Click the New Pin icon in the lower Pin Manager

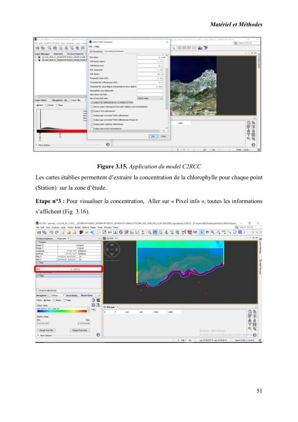(x=250, y=311)
